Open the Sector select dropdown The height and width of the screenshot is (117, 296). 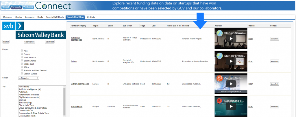[x=29, y=78]
